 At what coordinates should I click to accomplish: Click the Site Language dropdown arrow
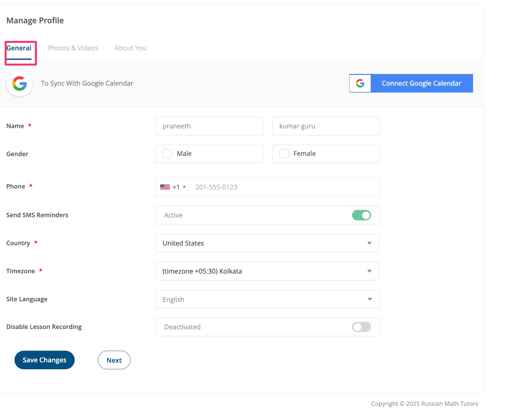(x=369, y=299)
